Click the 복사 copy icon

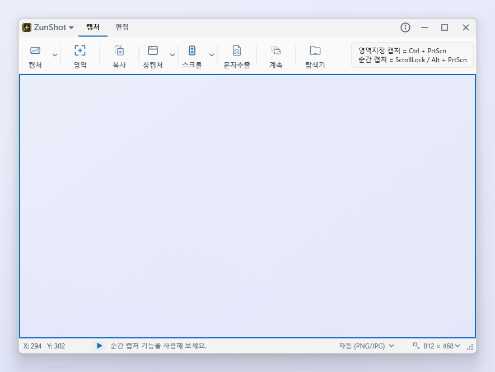coord(119,50)
